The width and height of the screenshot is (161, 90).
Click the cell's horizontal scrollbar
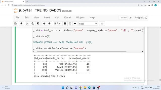82,51
